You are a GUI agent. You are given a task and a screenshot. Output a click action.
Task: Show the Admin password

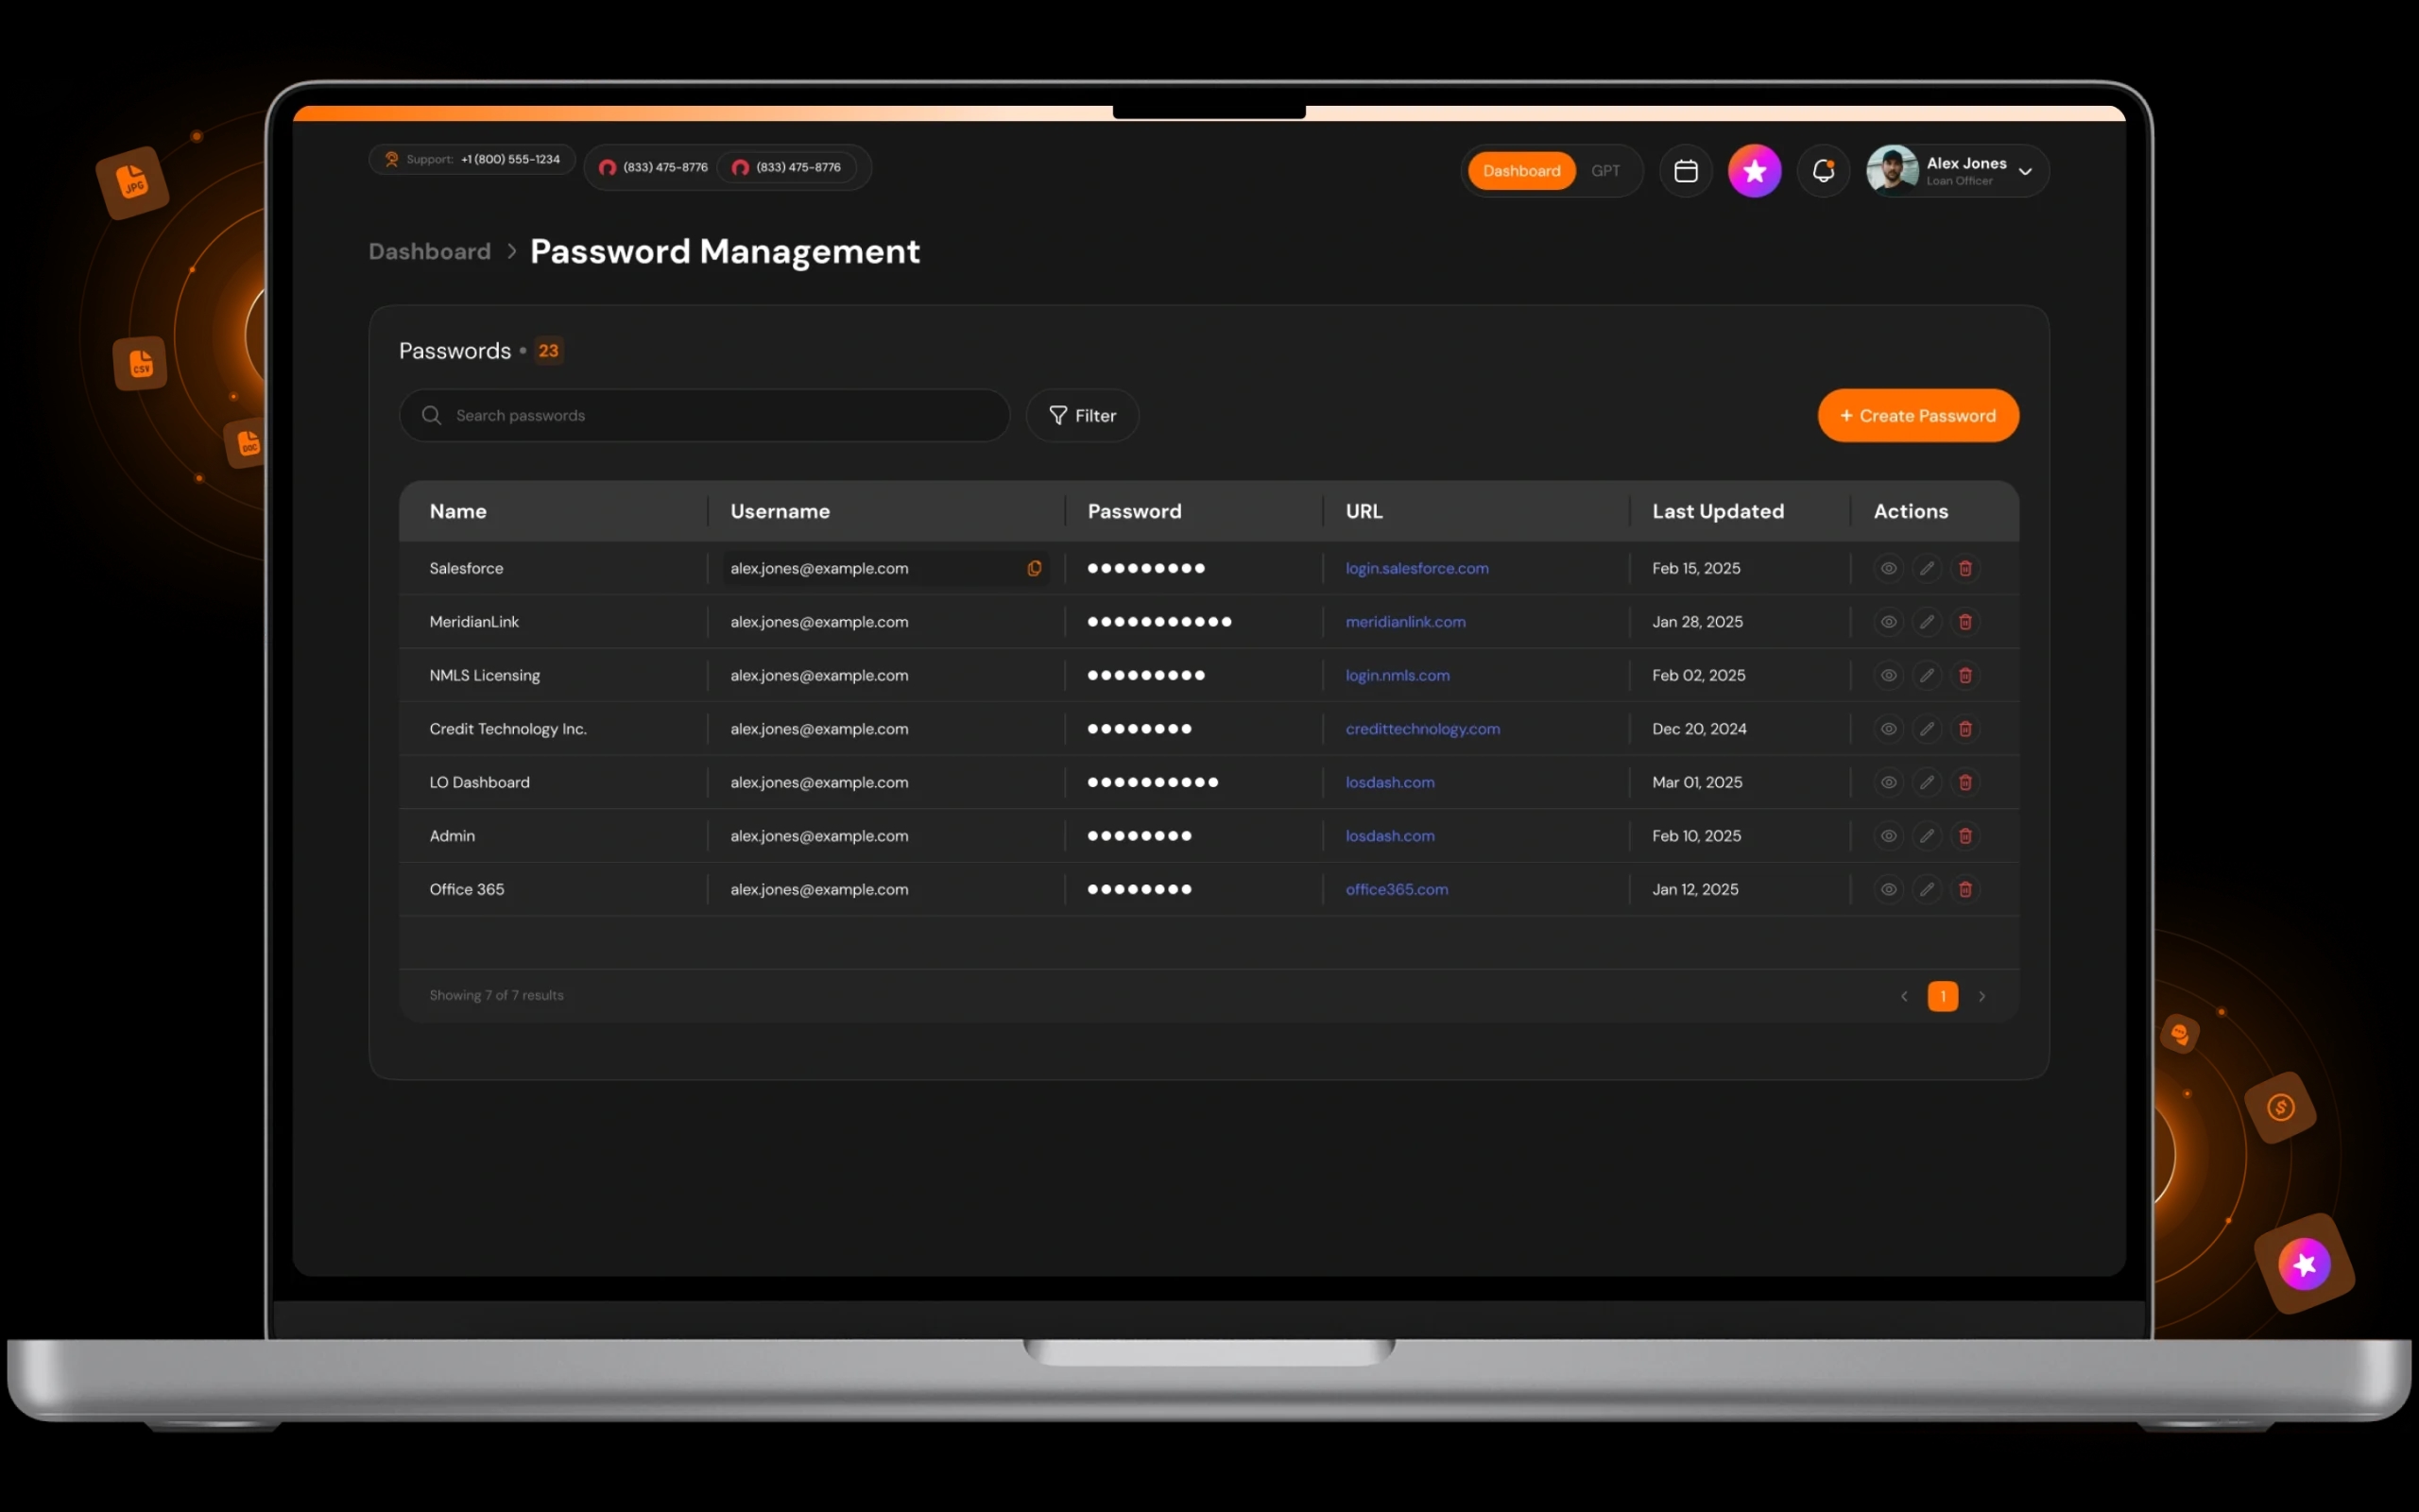tap(1888, 835)
